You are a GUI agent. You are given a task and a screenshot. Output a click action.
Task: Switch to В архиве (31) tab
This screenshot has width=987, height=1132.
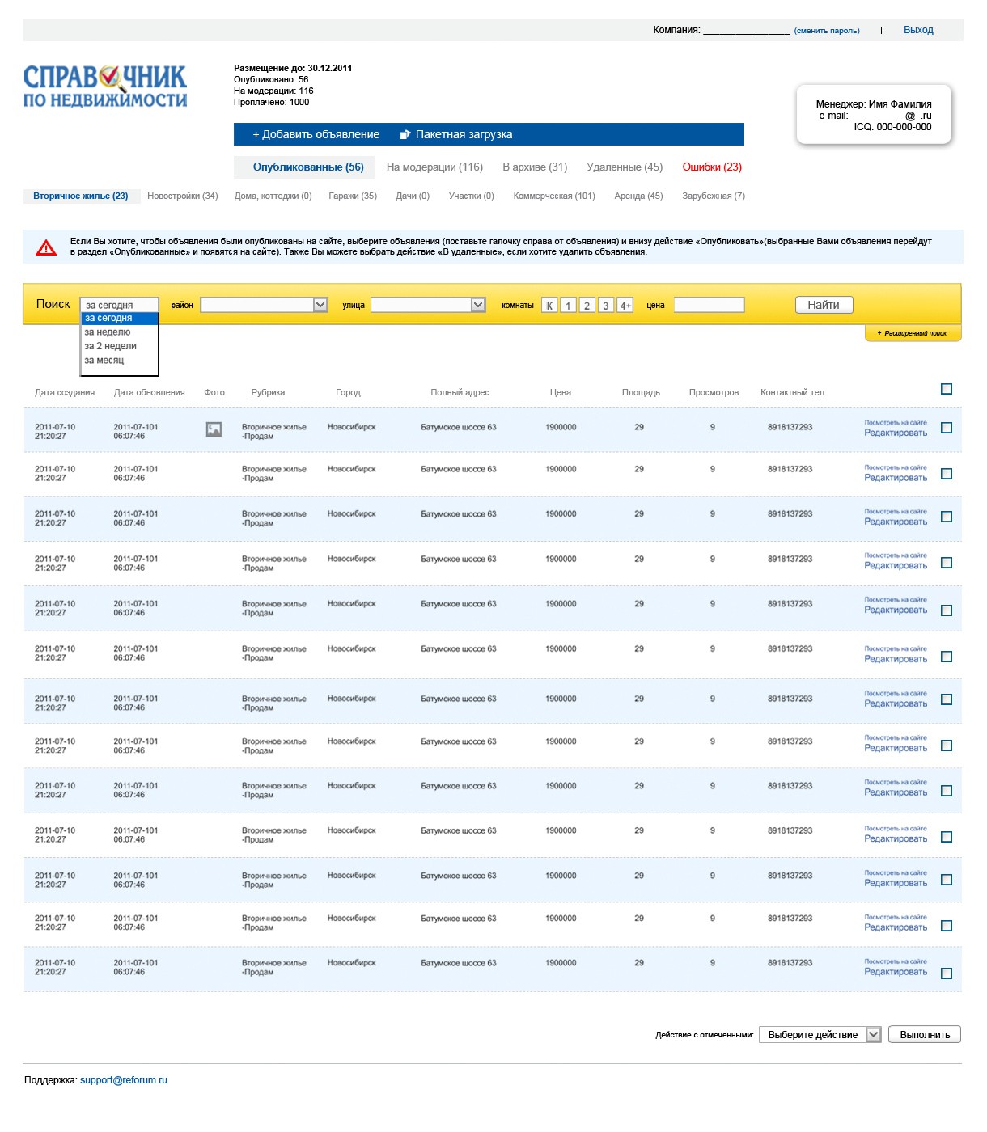click(535, 167)
